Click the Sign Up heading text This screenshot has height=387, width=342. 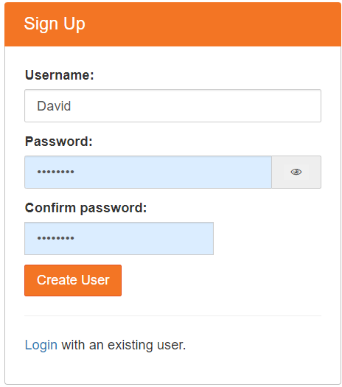pos(55,24)
